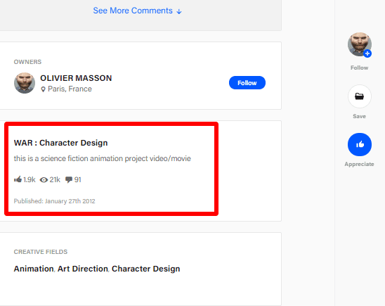Open the Character Design creative field
This screenshot has height=306, width=385.
click(146, 269)
